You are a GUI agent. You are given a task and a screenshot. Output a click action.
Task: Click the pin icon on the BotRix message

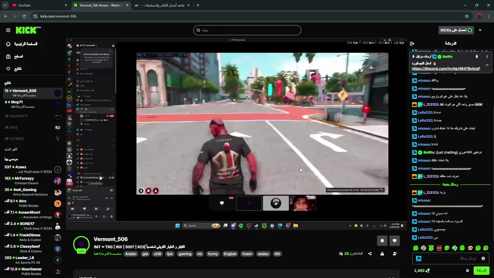point(477,57)
